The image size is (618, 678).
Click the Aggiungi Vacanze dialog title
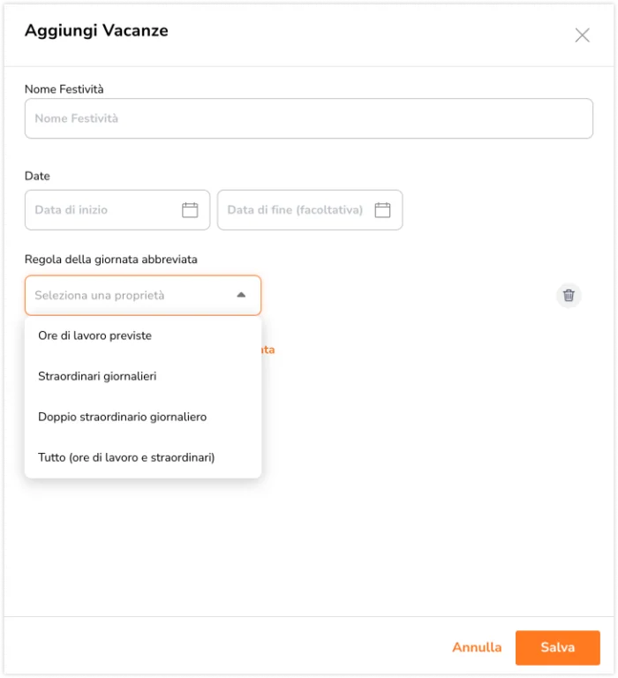tap(96, 31)
